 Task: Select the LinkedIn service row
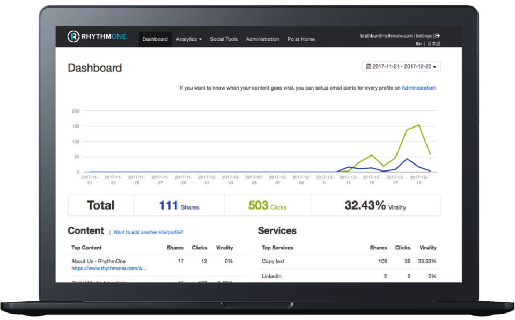(x=349, y=277)
